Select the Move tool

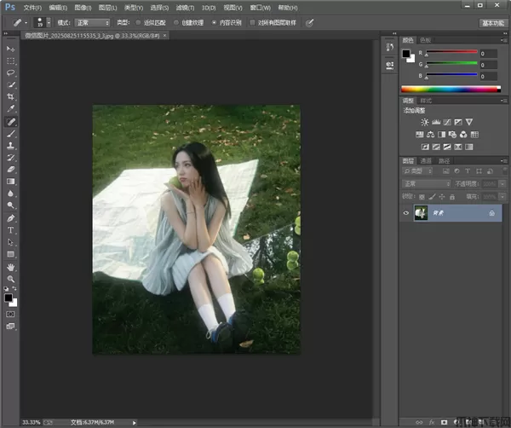11,49
